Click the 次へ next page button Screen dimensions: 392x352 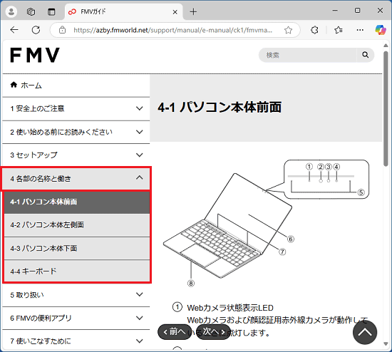pos(213,332)
